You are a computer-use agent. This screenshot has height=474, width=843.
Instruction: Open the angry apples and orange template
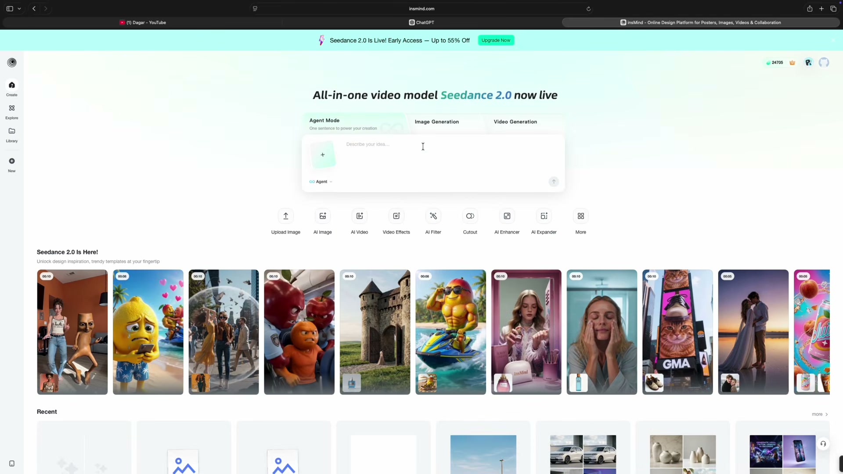299,332
